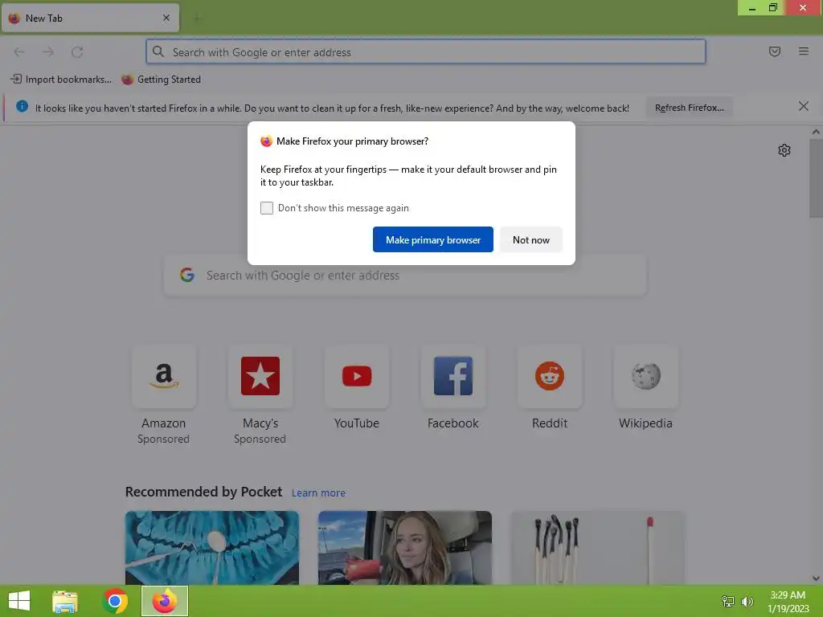Close the New Tab tab

coord(166,18)
